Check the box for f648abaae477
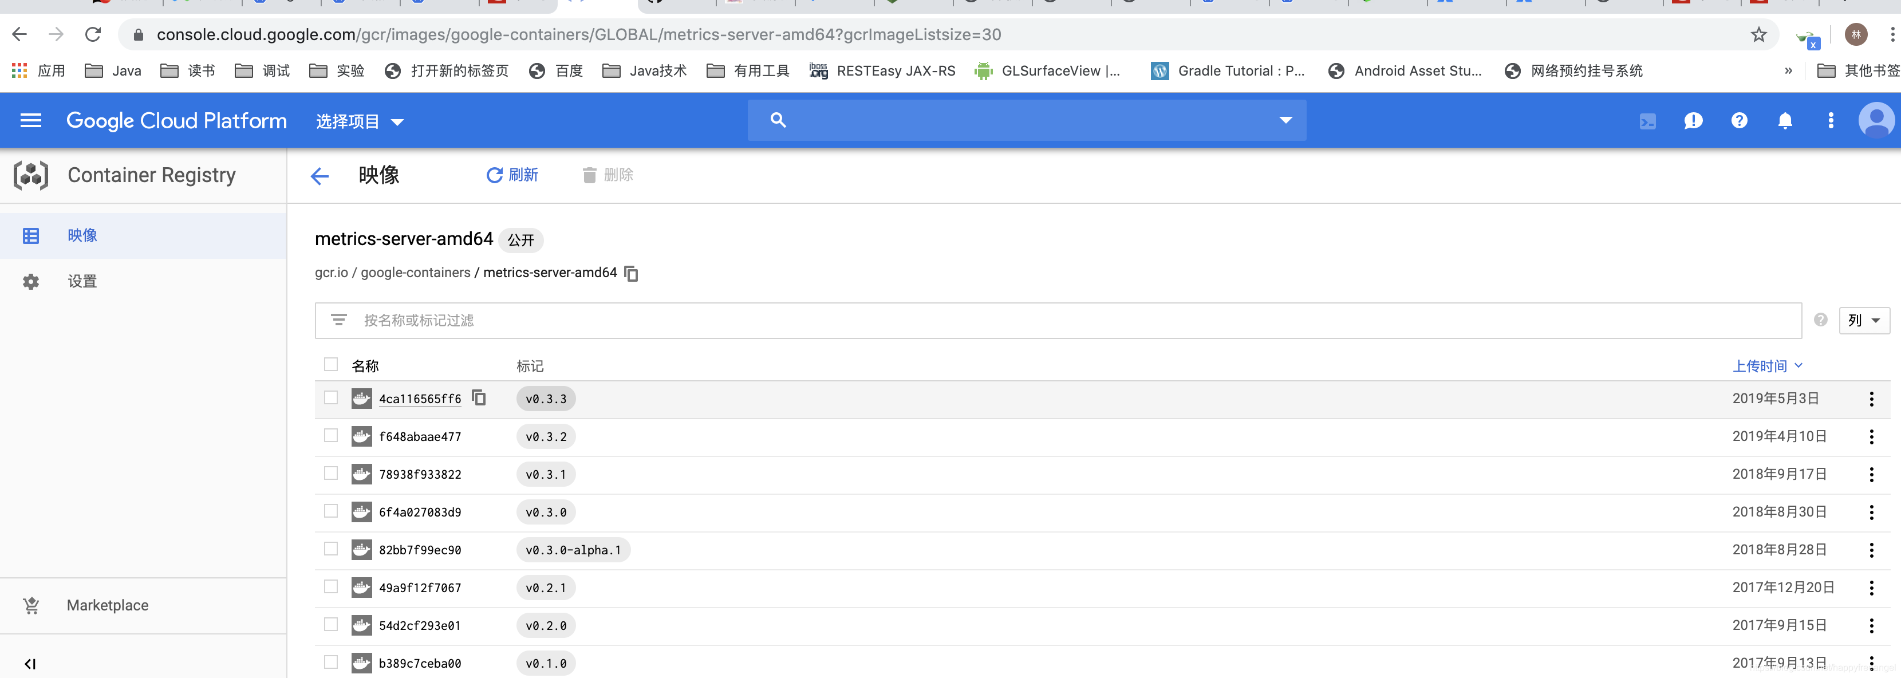 330,435
